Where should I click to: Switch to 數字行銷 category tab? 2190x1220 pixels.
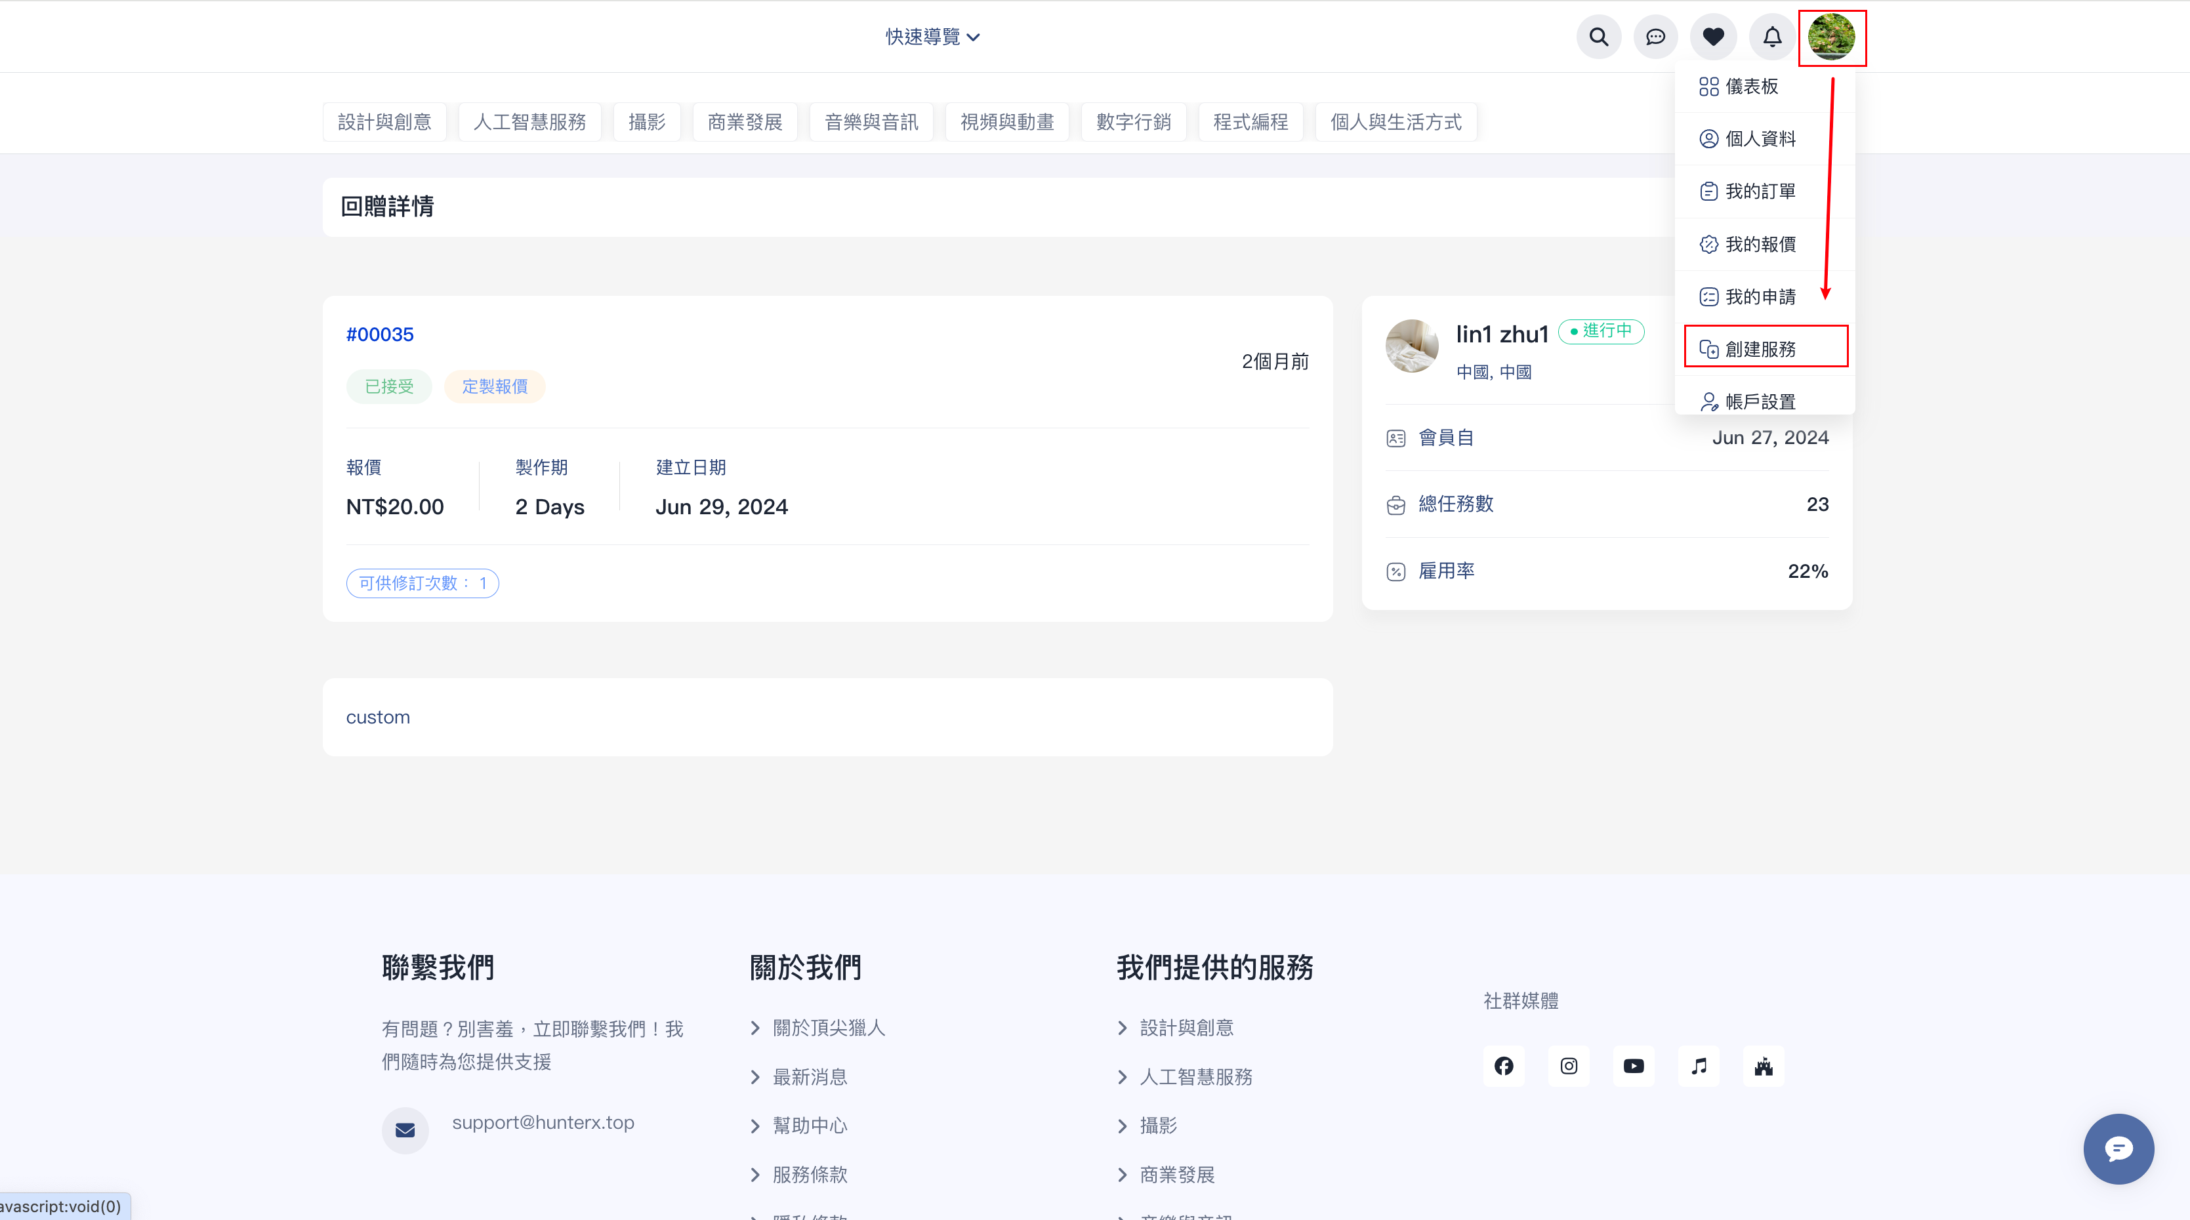(x=1133, y=121)
